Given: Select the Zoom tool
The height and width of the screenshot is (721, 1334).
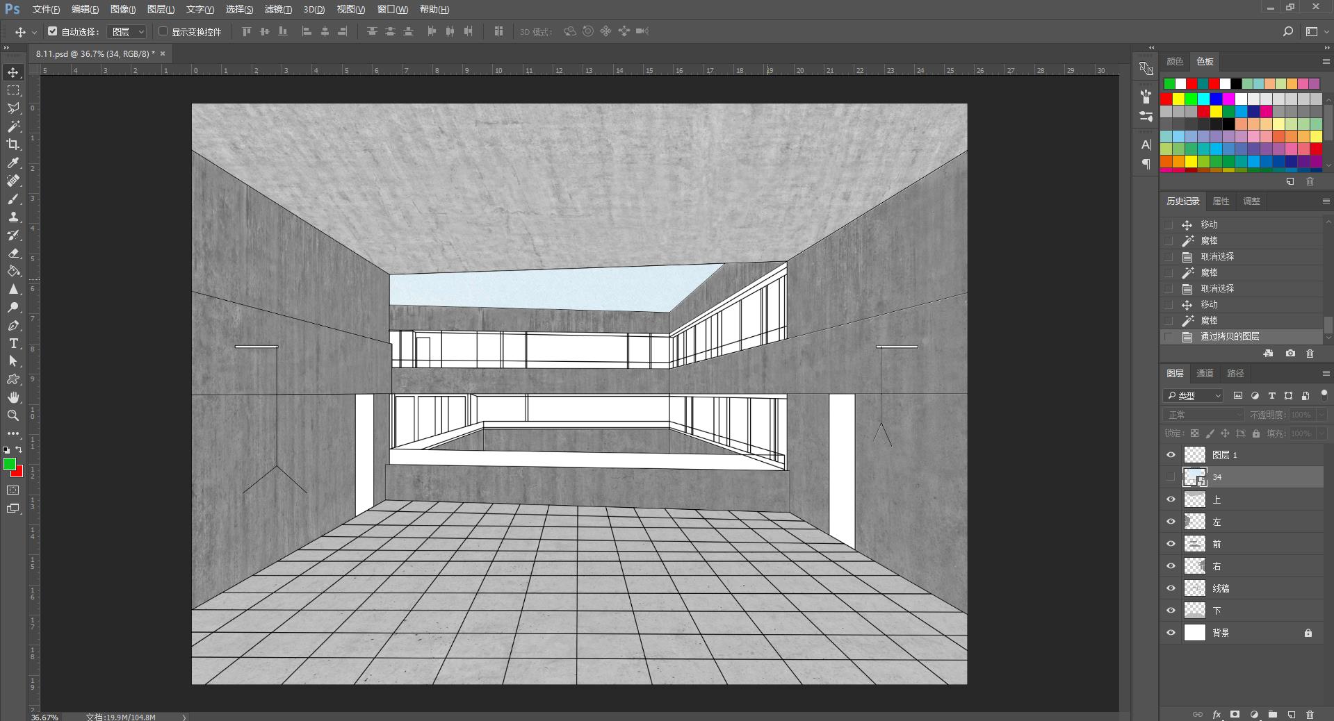Looking at the screenshot, I should [13, 415].
